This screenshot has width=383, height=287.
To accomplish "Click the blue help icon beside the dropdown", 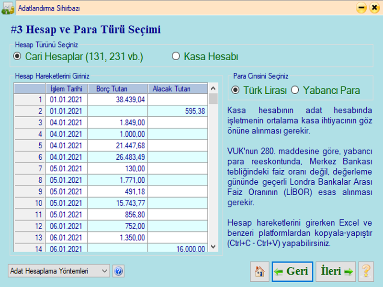I will pos(118,271).
